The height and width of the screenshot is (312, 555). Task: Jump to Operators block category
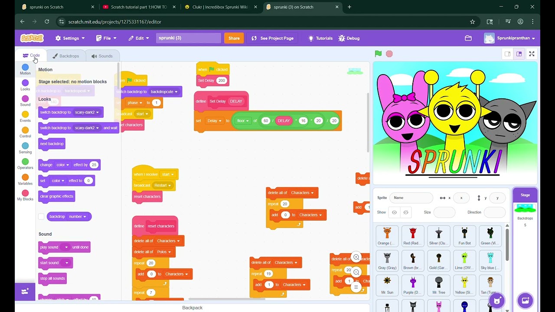point(25,164)
